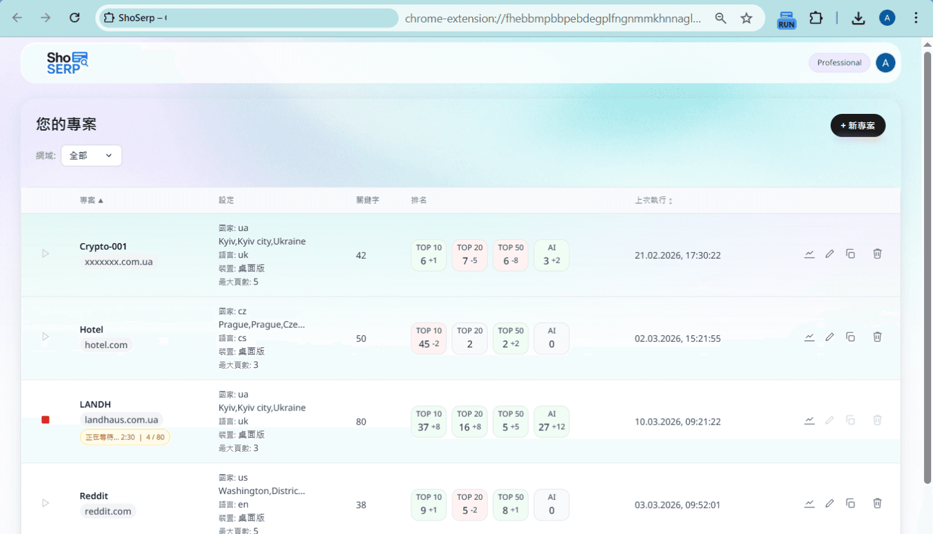Bookmark this page with star icon
Viewport: 933px width, 534px height.
746,18
